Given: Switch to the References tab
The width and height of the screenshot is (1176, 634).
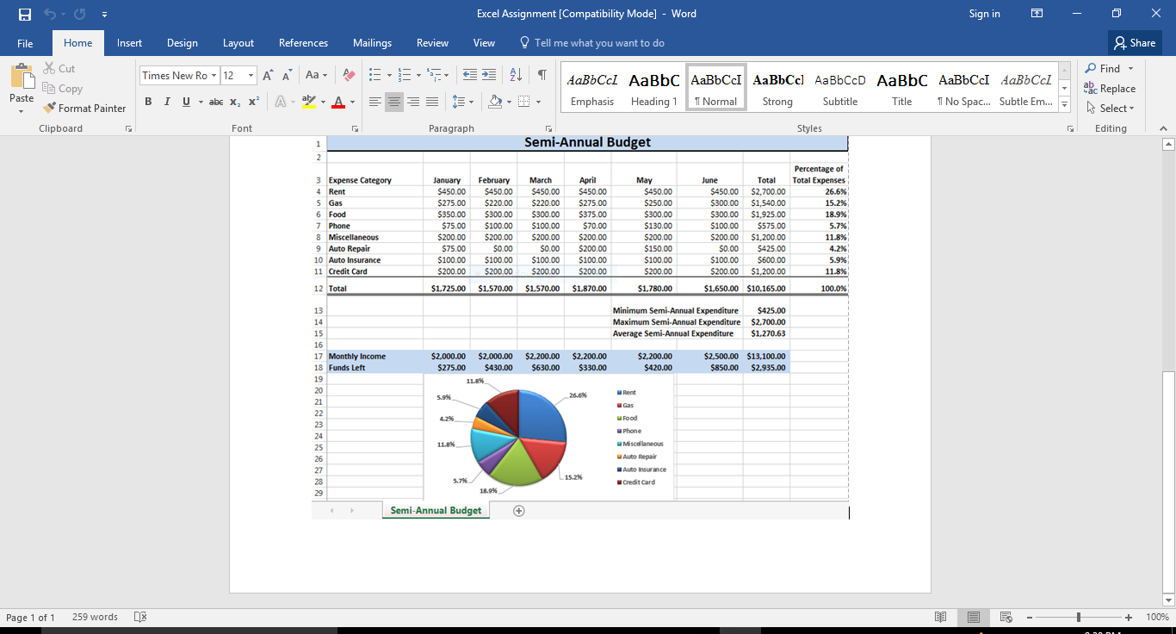Looking at the screenshot, I should (303, 43).
